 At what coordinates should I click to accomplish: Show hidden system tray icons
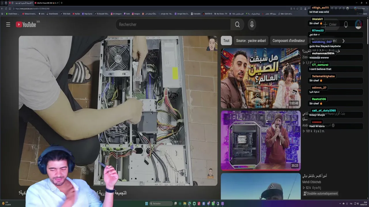tap(340, 204)
